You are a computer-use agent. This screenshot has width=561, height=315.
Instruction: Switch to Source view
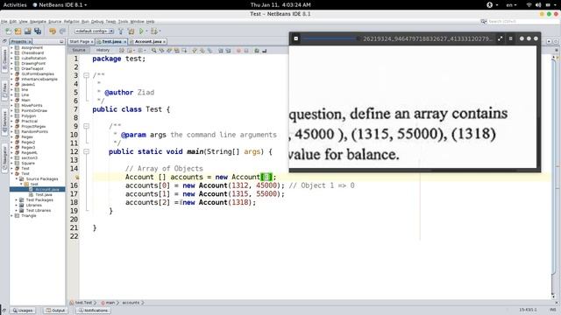pyautogui.click(x=79, y=51)
